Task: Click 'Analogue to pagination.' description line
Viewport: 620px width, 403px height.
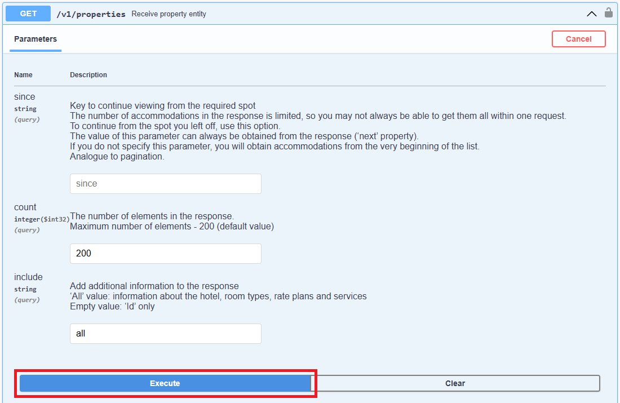Action: 117,156
